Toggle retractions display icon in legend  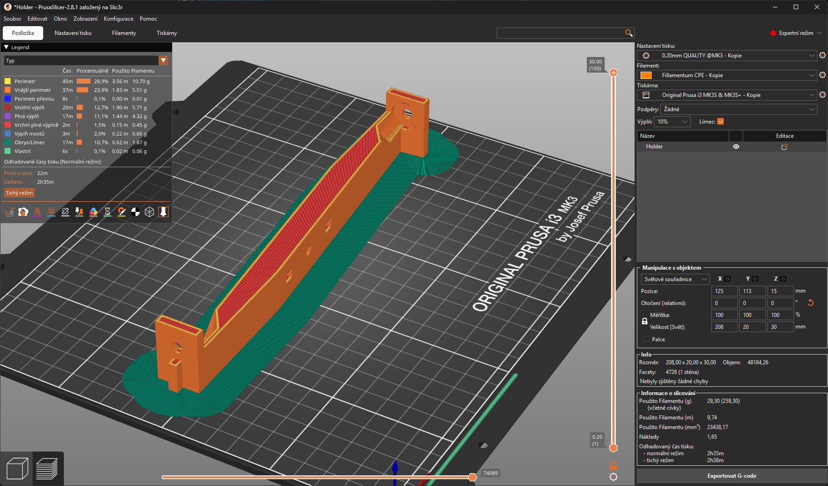(x=37, y=212)
